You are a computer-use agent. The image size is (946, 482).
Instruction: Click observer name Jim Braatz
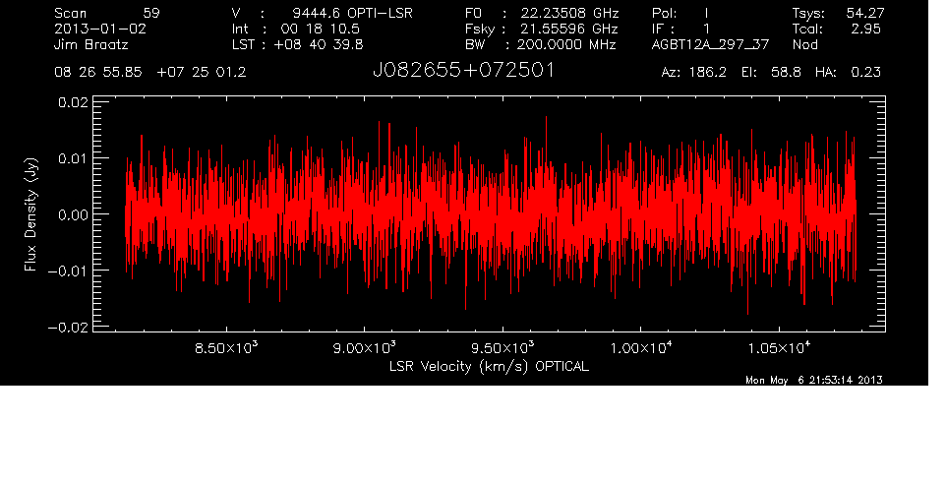91,44
